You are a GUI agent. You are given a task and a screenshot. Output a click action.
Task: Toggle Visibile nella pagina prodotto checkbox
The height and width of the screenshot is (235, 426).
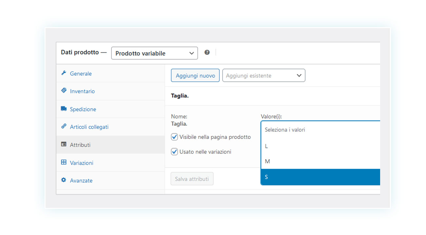coord(174,137)
